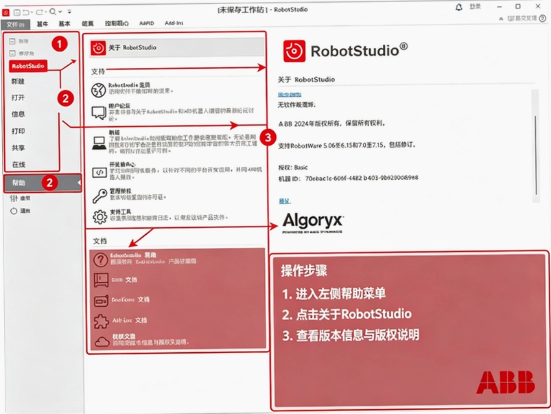Click the ABB 2024年版权所有 copyright line

[331, 124]
